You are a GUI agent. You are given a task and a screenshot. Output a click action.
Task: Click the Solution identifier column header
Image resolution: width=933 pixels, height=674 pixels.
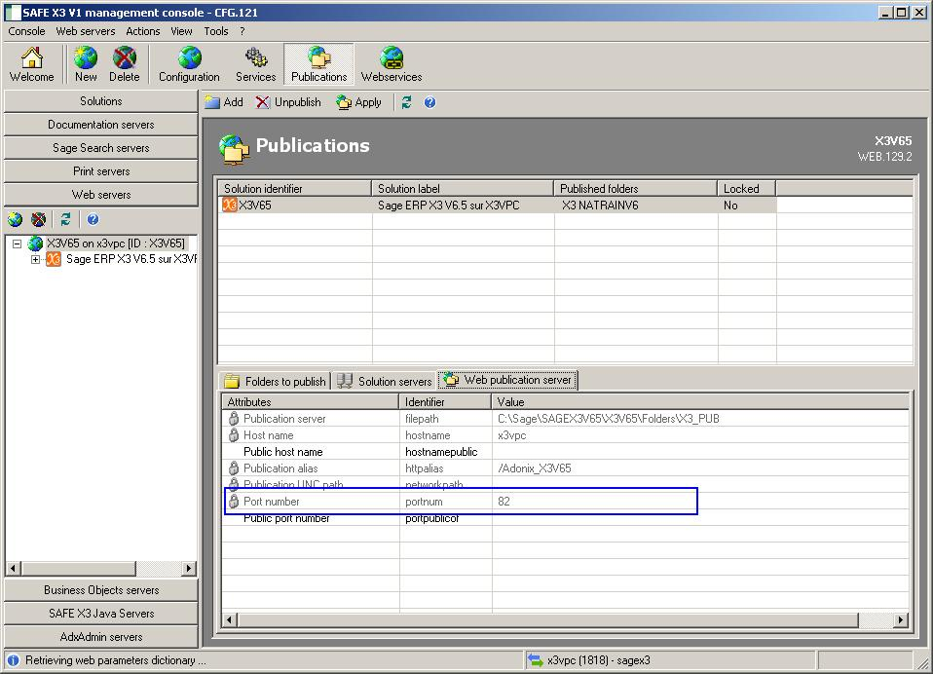coord(294,189)
